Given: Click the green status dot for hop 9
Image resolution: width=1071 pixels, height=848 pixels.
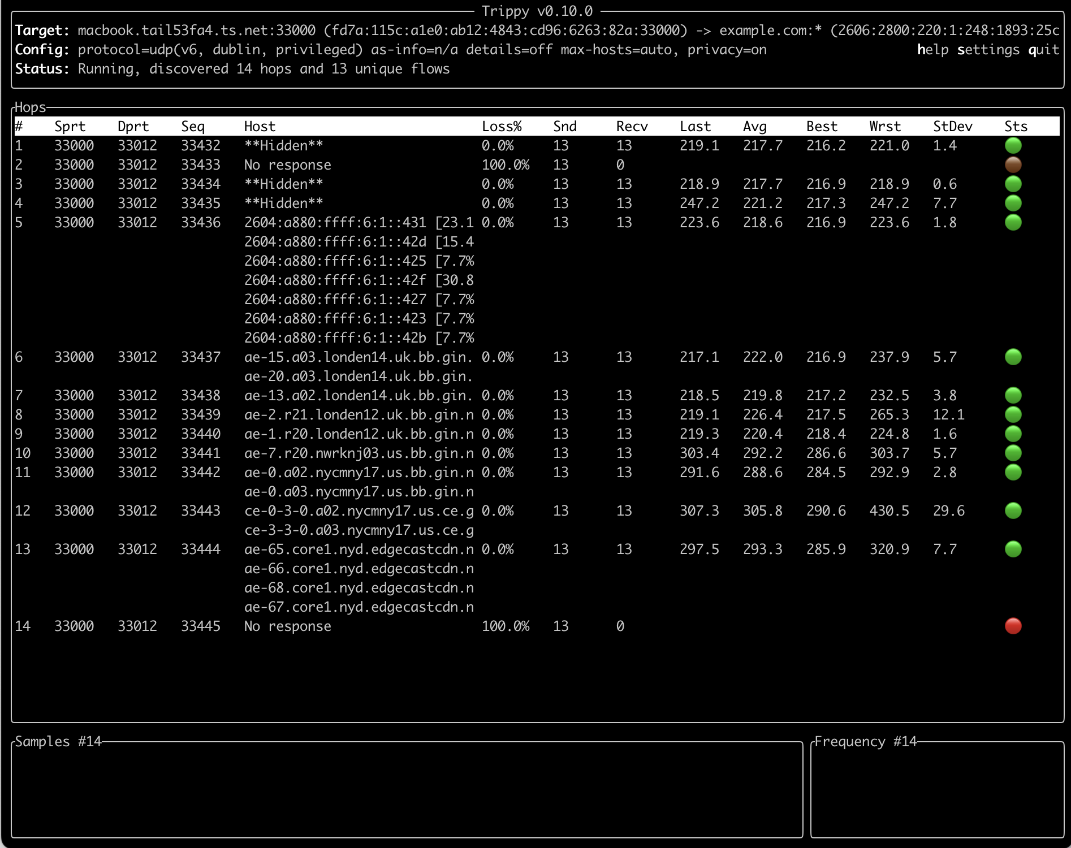Looking at the screenshot, I should 1013,434.
